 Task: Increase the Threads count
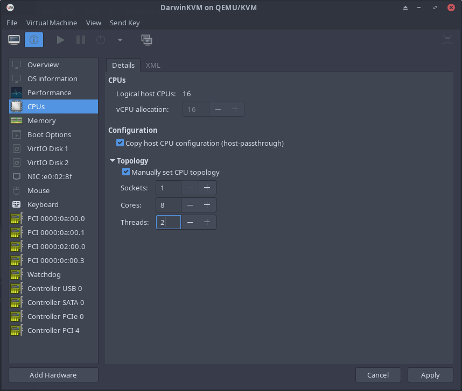(207, 222)
